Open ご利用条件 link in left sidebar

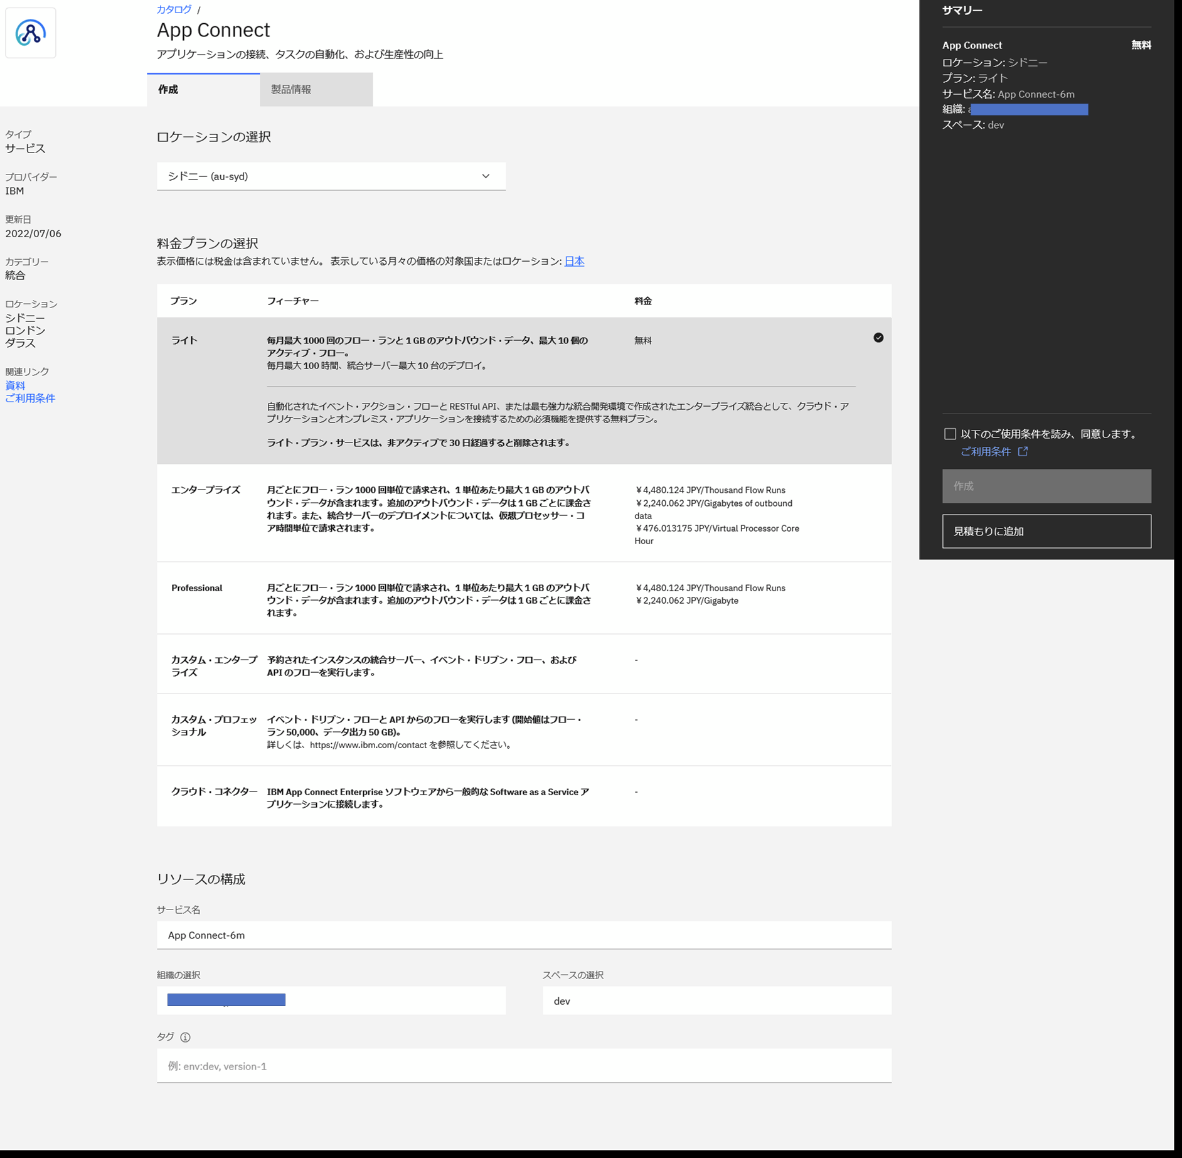30,398
